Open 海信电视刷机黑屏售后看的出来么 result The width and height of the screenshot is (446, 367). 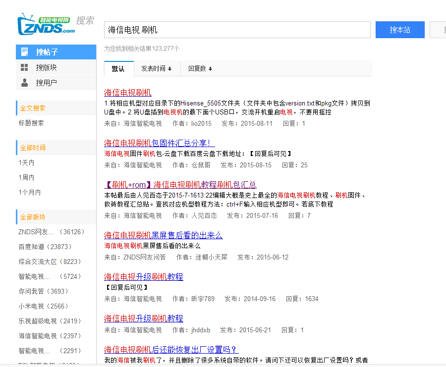tap(163, 235)
